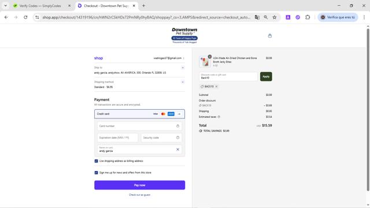Expand the Ship to address section
370x208 pixels.
click(183, 68)
